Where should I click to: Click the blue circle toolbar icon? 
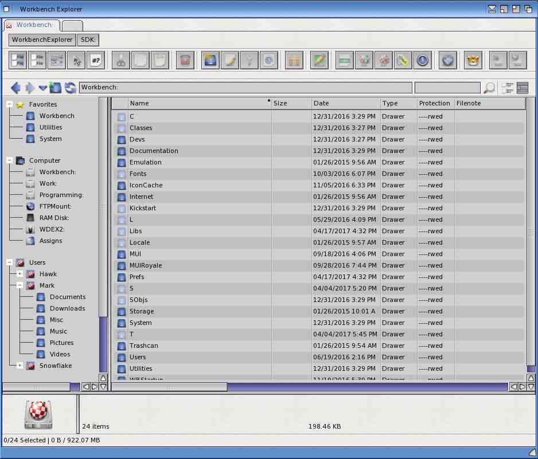[x=422, y=60]
